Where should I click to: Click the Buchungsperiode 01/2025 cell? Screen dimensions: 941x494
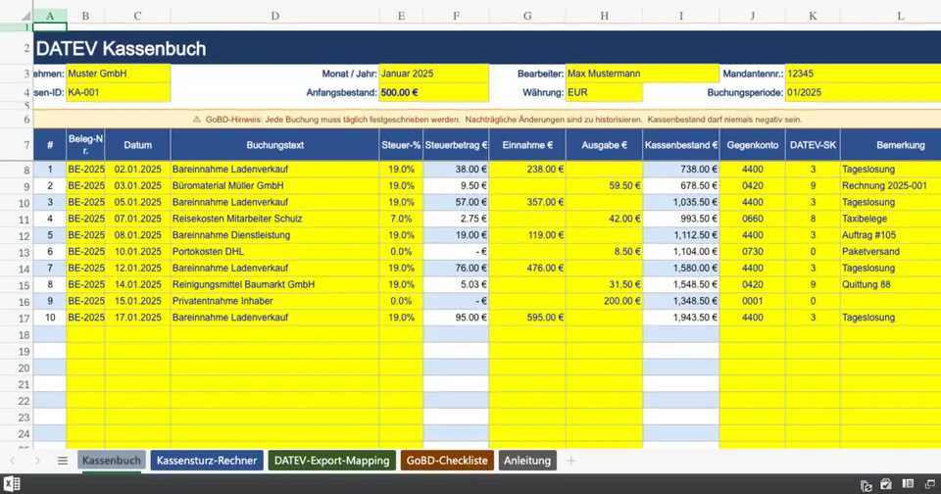click(863, 92)
